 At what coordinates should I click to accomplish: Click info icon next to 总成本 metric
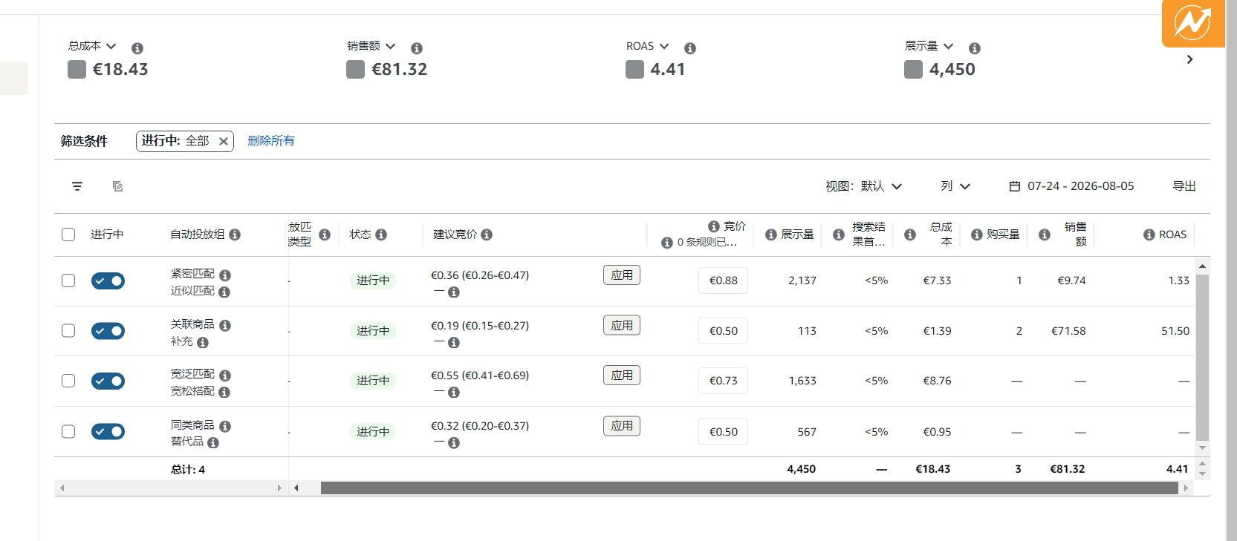(137, 48)
